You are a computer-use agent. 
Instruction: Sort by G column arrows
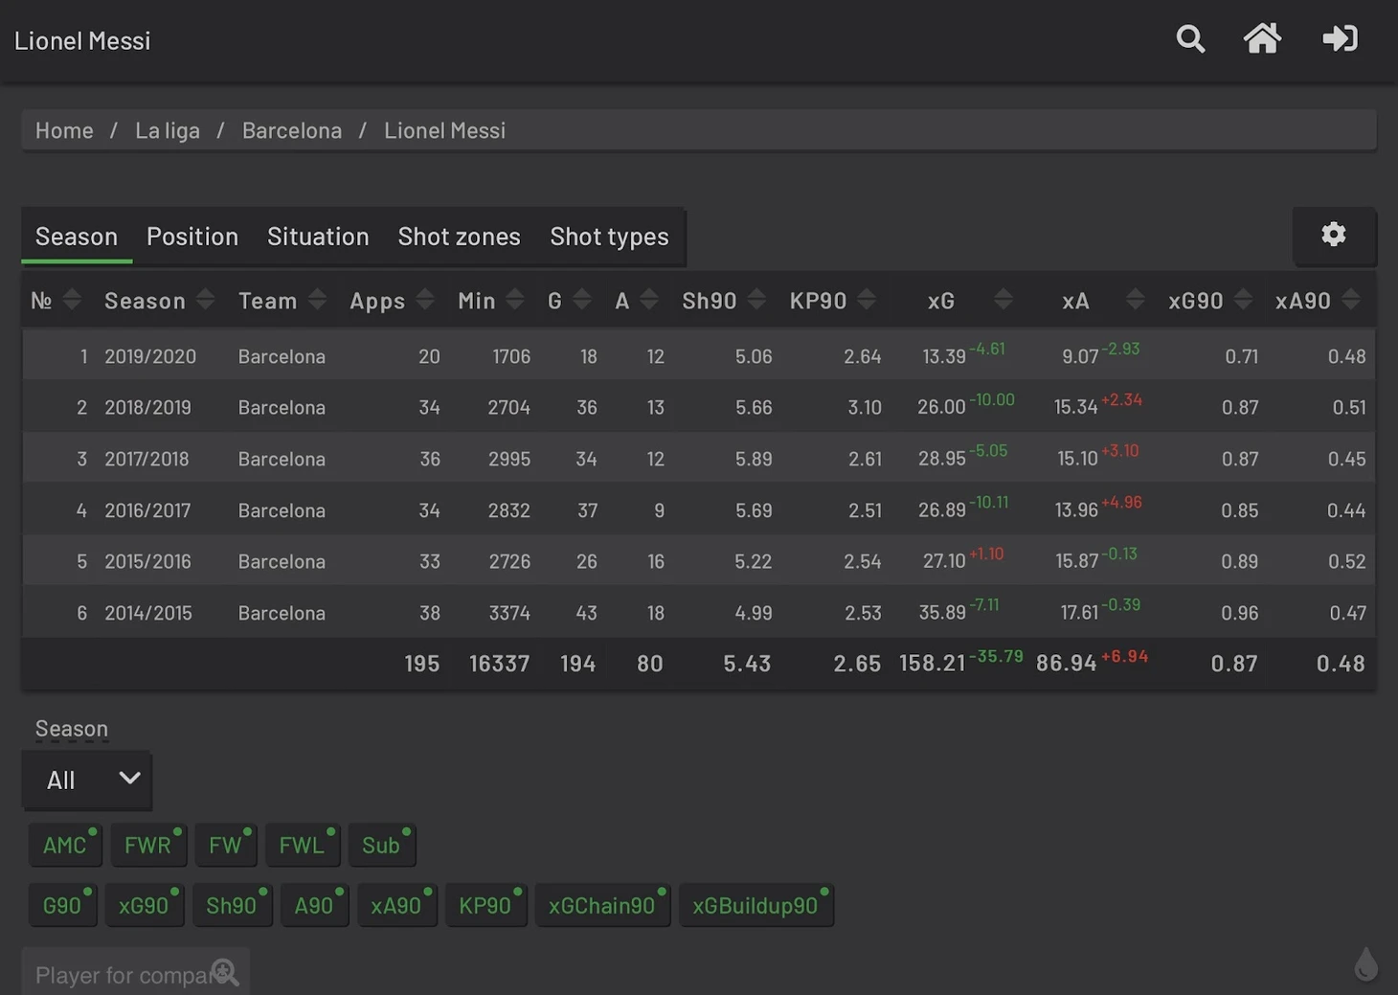click(x=582, y=300)
